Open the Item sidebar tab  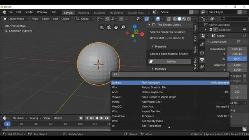pos(195,28)
